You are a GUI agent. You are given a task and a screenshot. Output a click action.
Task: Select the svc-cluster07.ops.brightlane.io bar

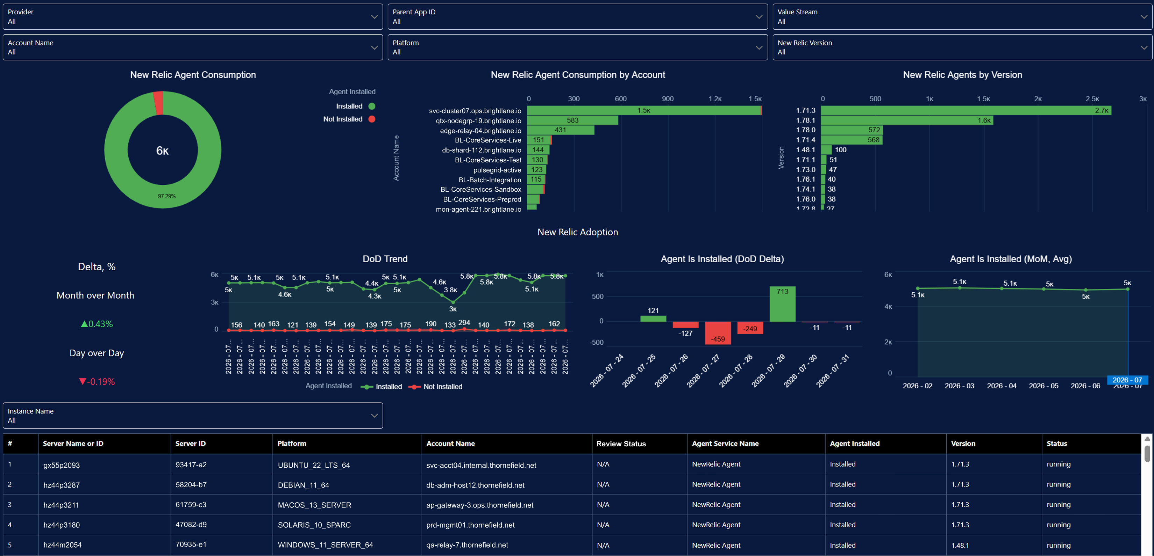tap(644, 110)
